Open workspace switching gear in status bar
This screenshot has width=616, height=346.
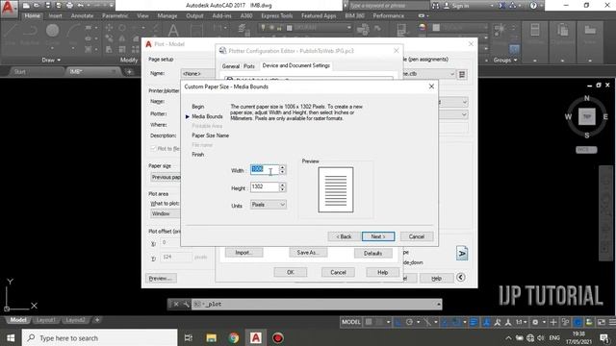[x=535, y=322]
